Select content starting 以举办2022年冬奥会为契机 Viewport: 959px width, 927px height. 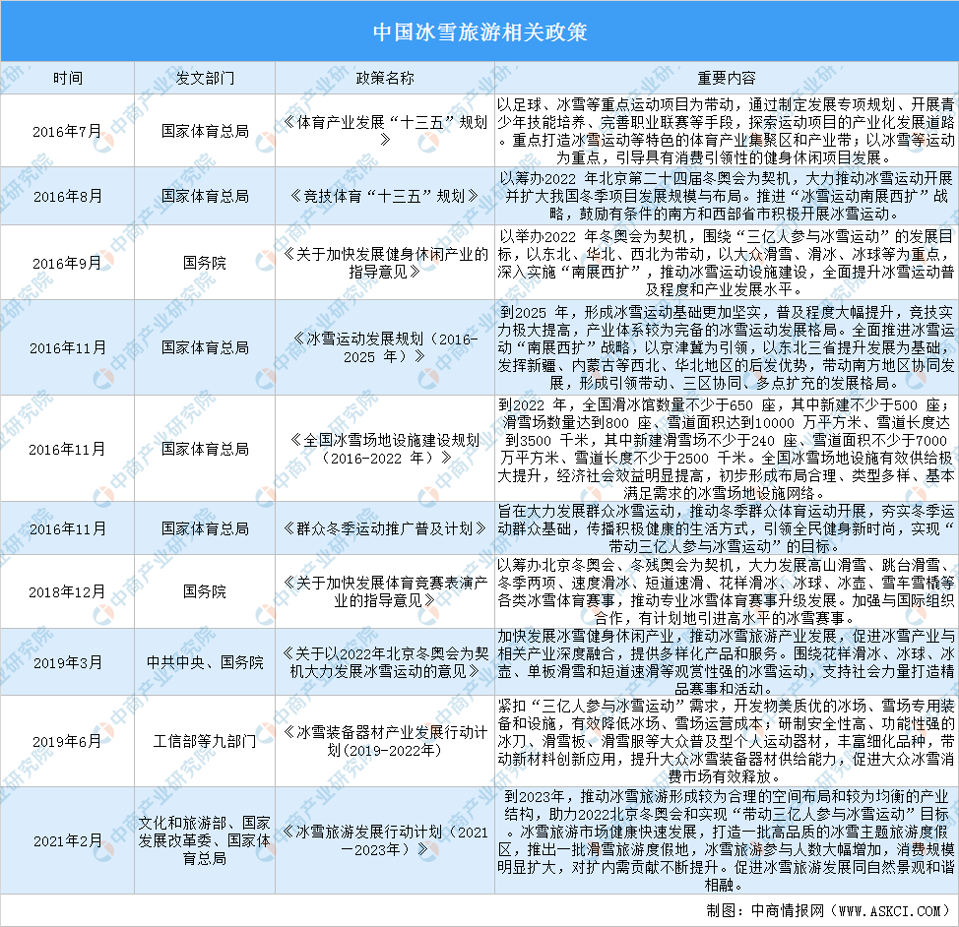tap(726, 263)
